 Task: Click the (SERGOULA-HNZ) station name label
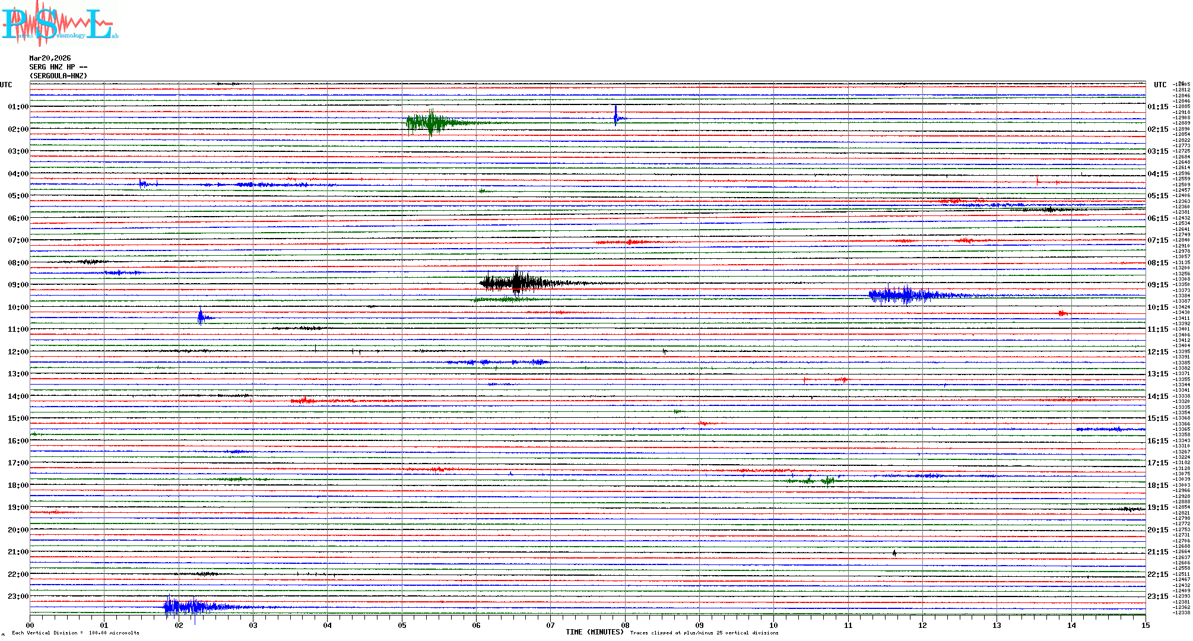[x=58, y=76]
